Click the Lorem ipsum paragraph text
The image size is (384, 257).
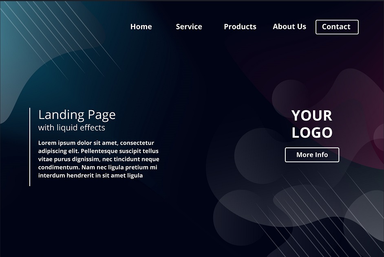click(x=99, y=159)
